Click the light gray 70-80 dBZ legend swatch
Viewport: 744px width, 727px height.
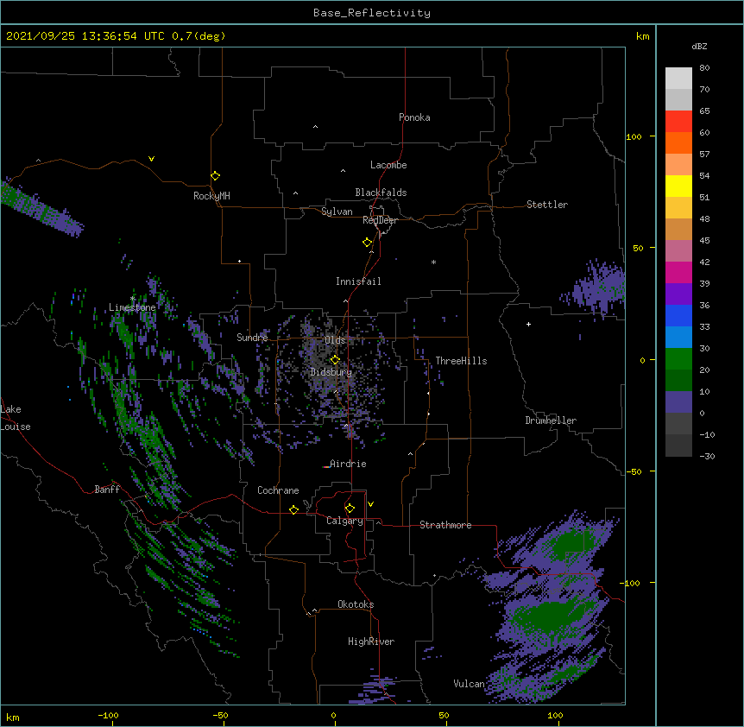678,79
